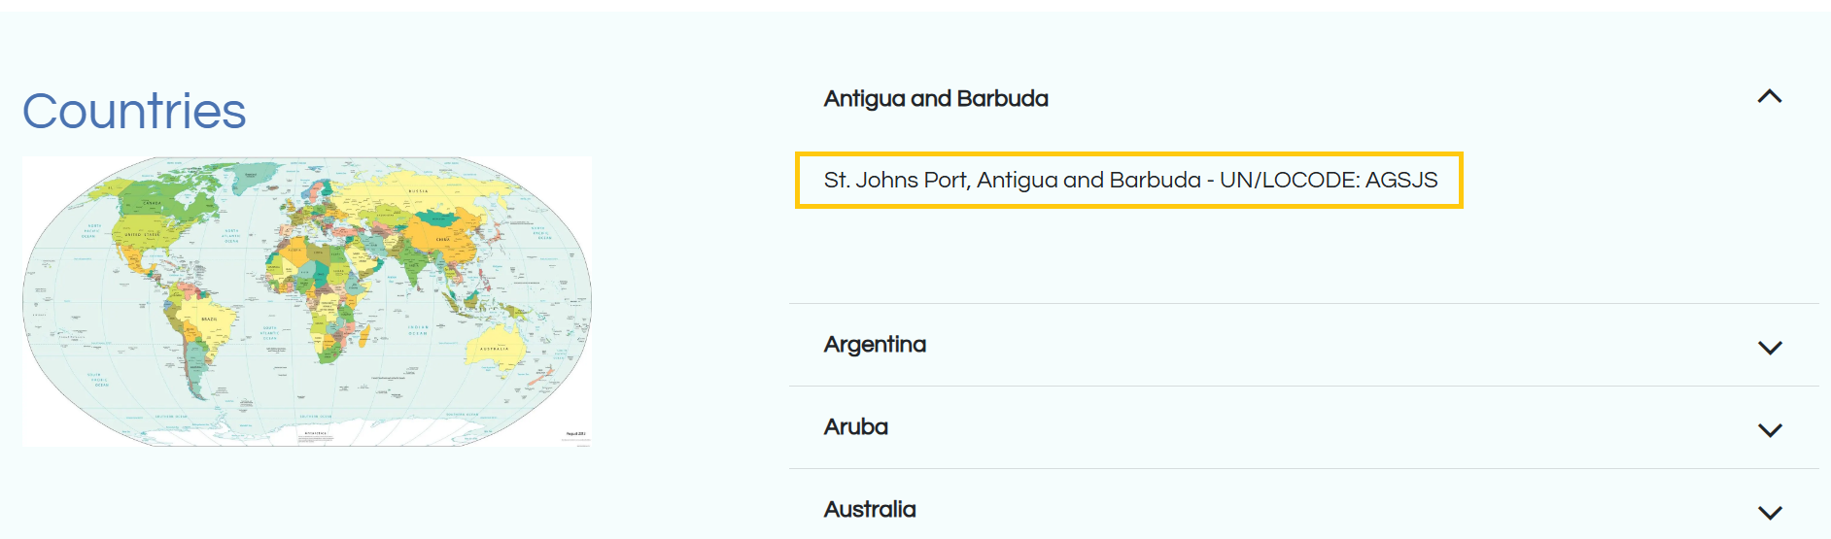Click the Indian Ocean map label

[418, 330]
